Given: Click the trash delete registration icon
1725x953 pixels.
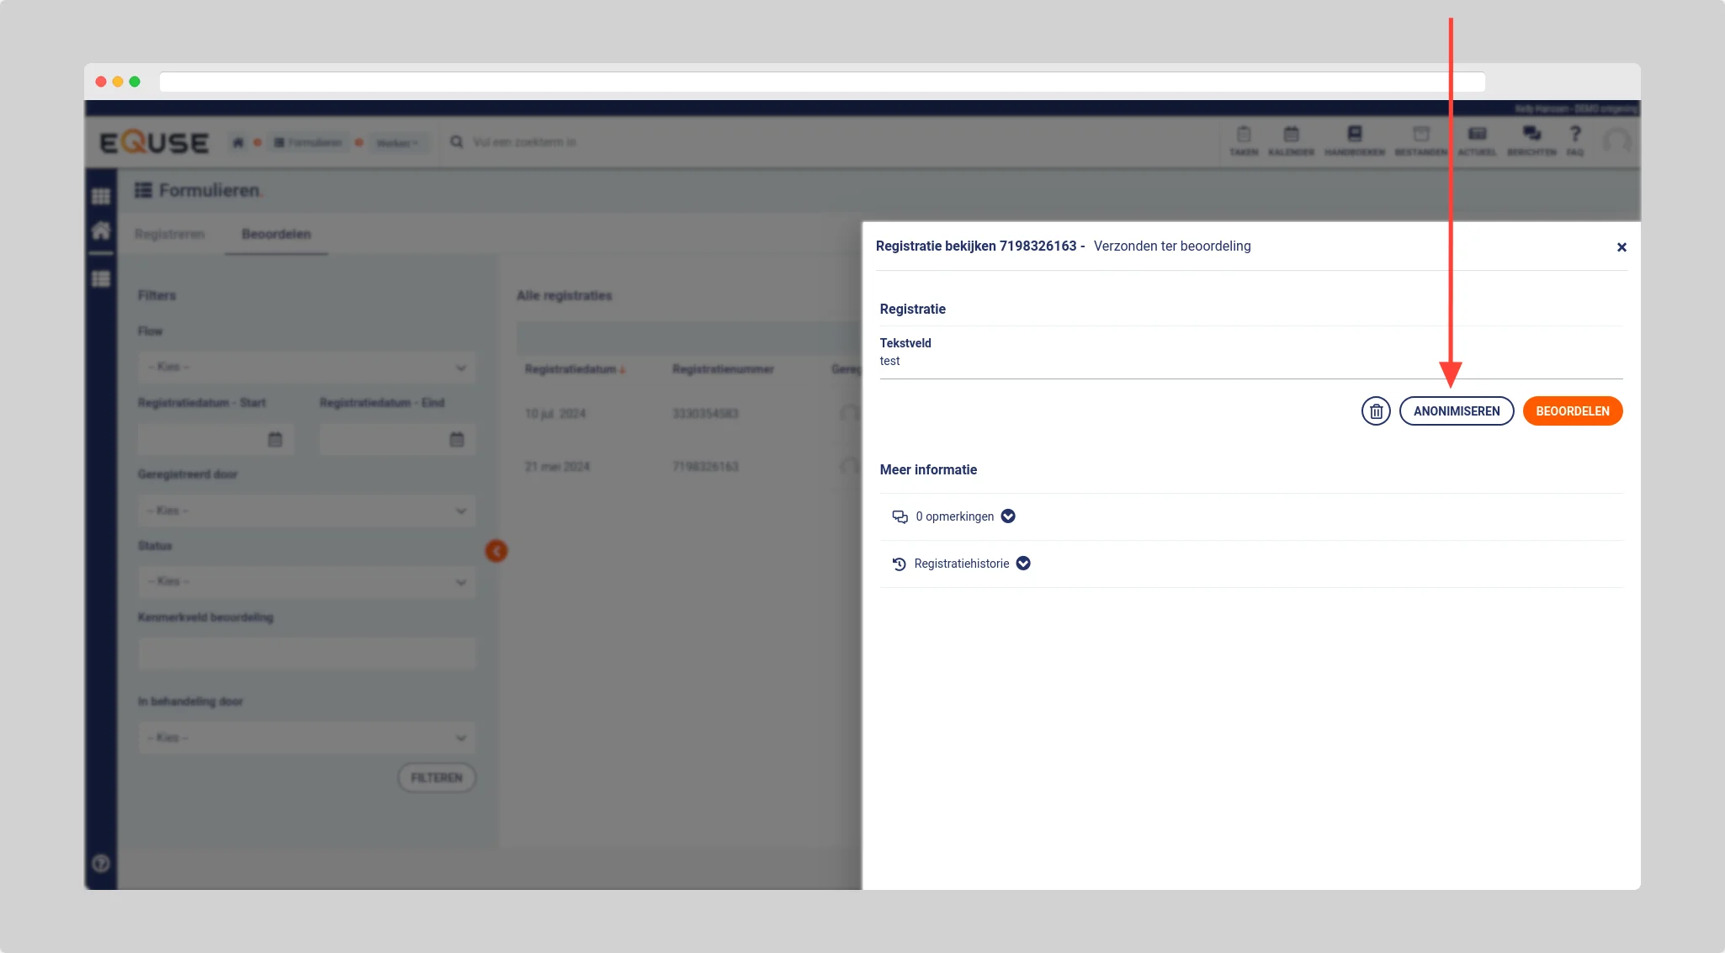Looking at the screenshot, I should 1376,411.
